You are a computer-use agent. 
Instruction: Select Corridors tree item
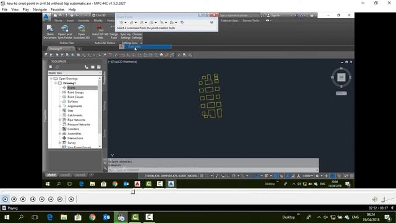(73, 129)
